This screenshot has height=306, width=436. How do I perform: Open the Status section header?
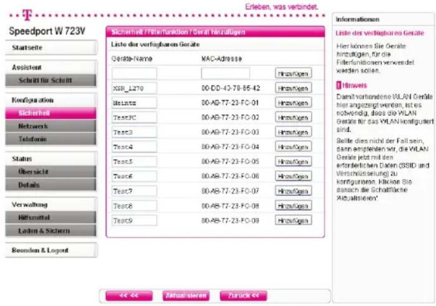[x=51, y=159]
